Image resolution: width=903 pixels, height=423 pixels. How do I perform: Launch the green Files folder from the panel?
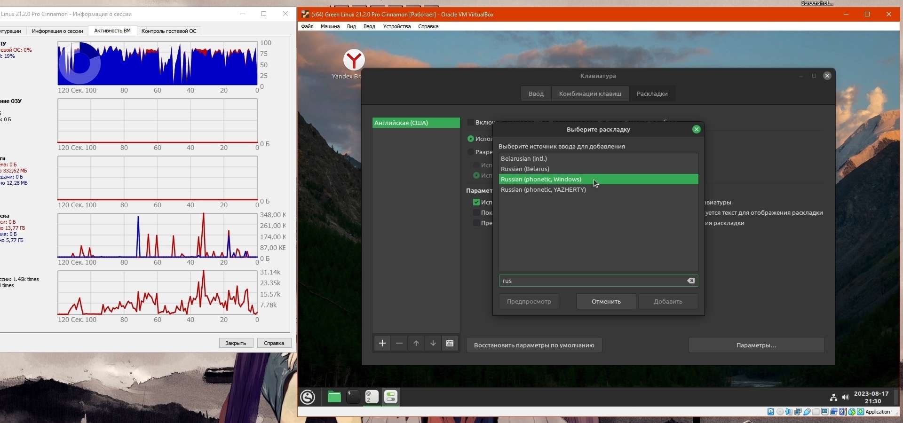(334, 397)
